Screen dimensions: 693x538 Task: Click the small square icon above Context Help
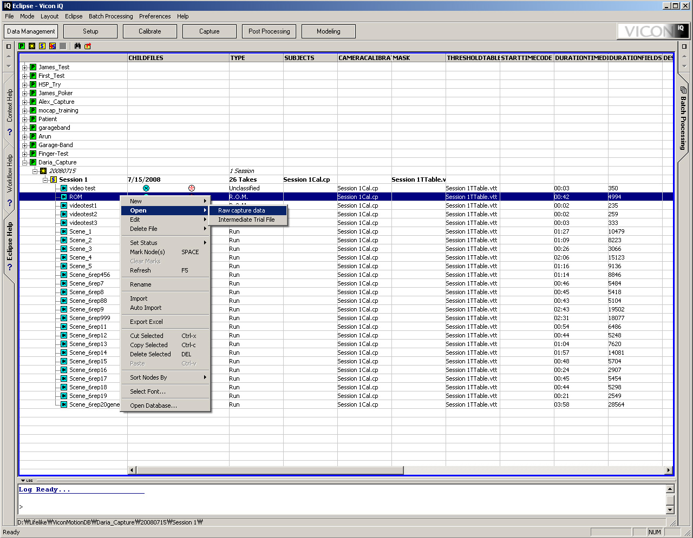pyautogui.click(x=8, y=47)
